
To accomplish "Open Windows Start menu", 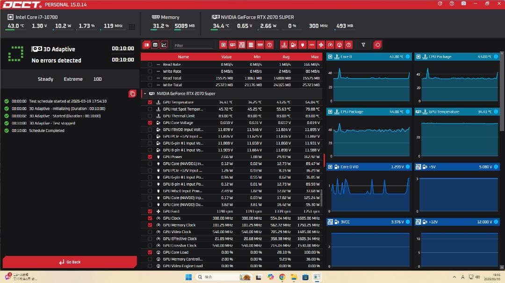I will pyautogui.click(x=189, y=277).
